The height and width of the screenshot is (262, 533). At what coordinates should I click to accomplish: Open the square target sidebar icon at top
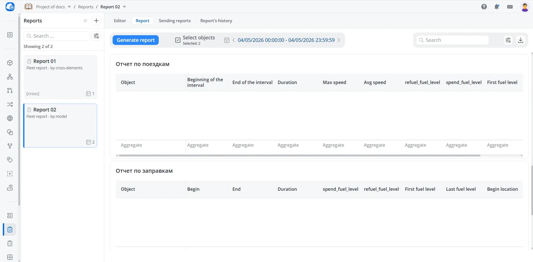point(10,35)
